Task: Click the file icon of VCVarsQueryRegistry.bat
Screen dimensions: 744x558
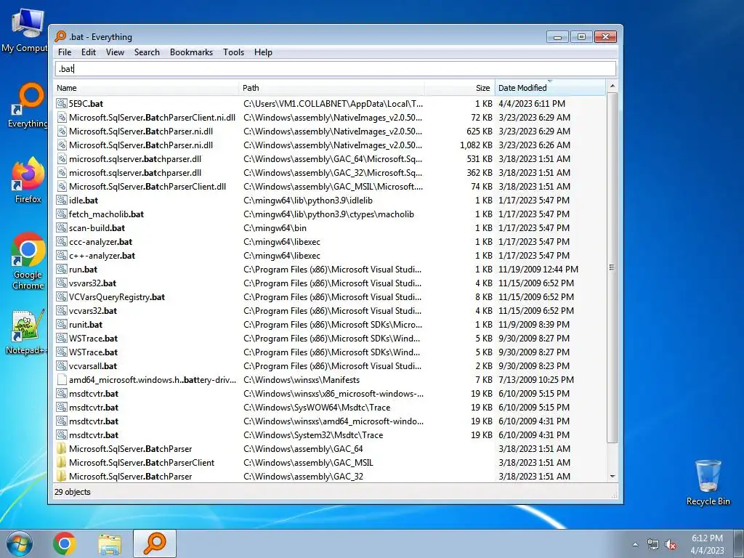Action: 62,296
